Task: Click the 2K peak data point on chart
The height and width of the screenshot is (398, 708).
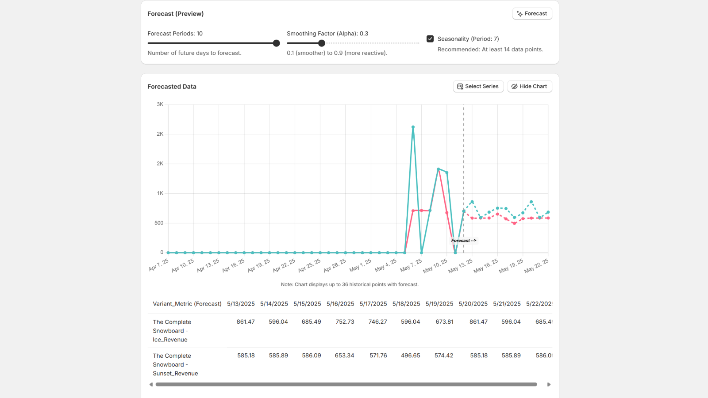Action: pyautogui.click(x=413, y=127)
